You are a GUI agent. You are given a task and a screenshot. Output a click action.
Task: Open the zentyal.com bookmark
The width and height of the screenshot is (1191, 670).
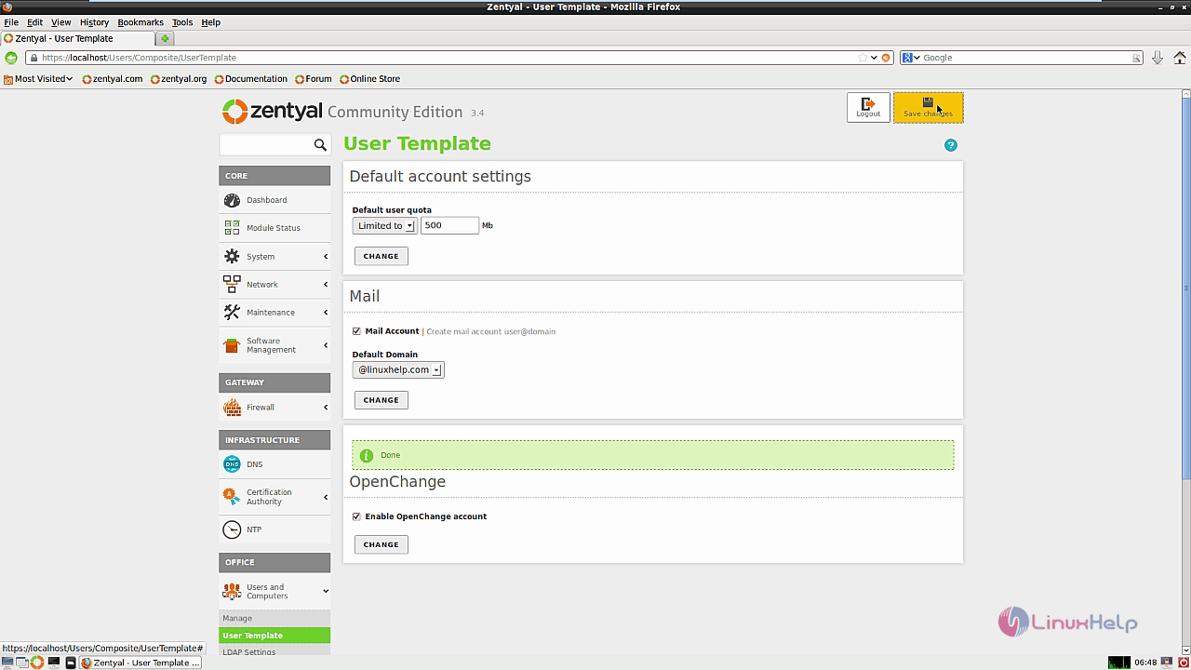click(113, 79)
